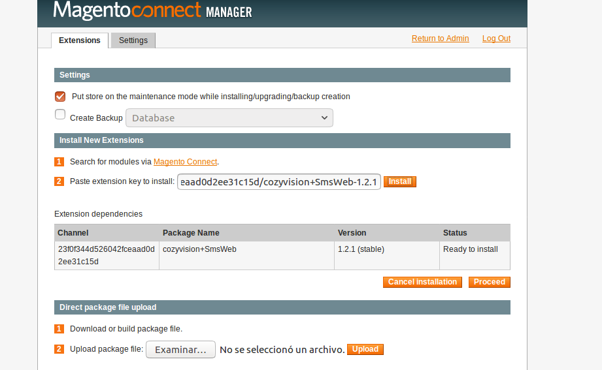Click step 2 badge beside Upload package file

[x=59, y=349]
